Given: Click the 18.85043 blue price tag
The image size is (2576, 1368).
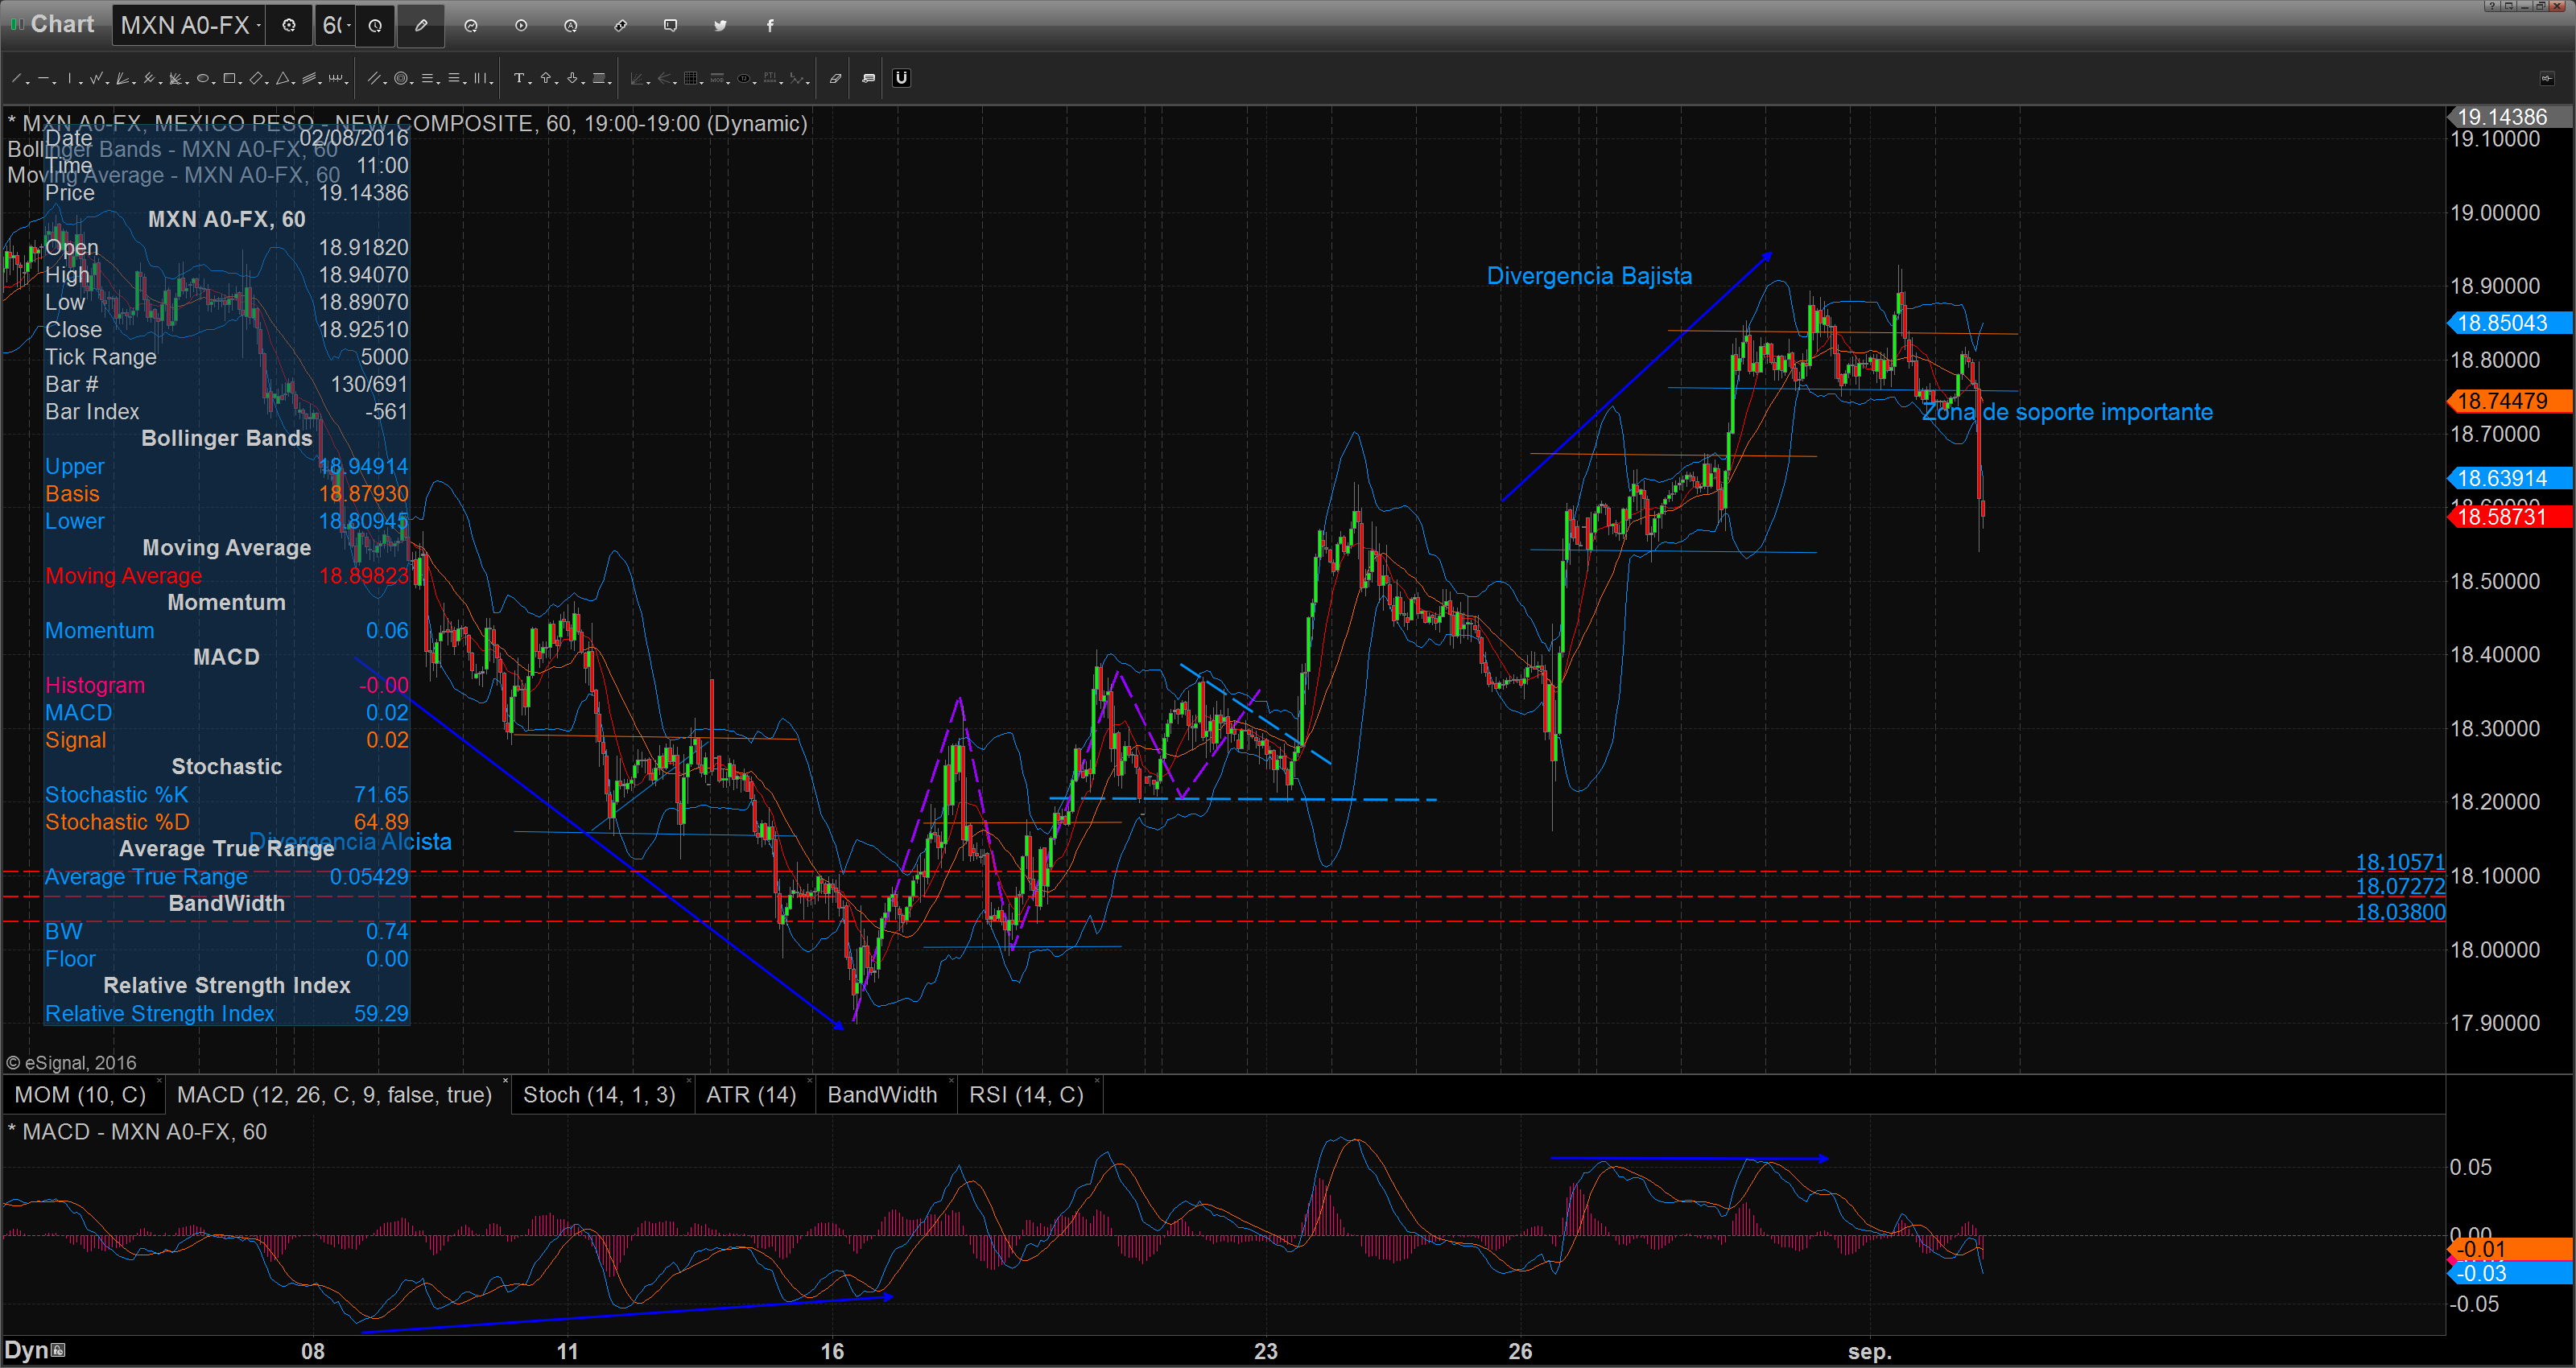Looking at the screenshot, I should (x=2509, y=323).
